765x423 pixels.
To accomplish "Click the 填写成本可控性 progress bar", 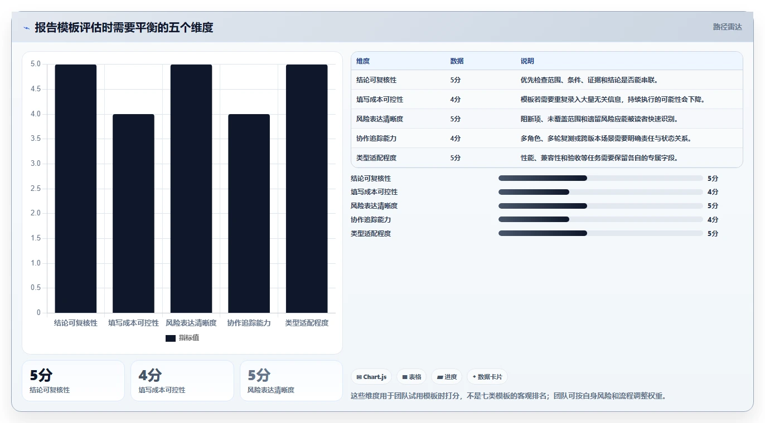I will 601,192.
